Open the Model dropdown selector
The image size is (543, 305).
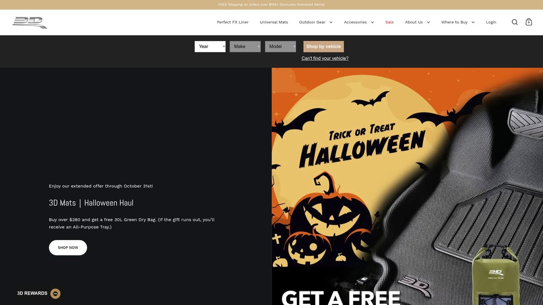280,47
